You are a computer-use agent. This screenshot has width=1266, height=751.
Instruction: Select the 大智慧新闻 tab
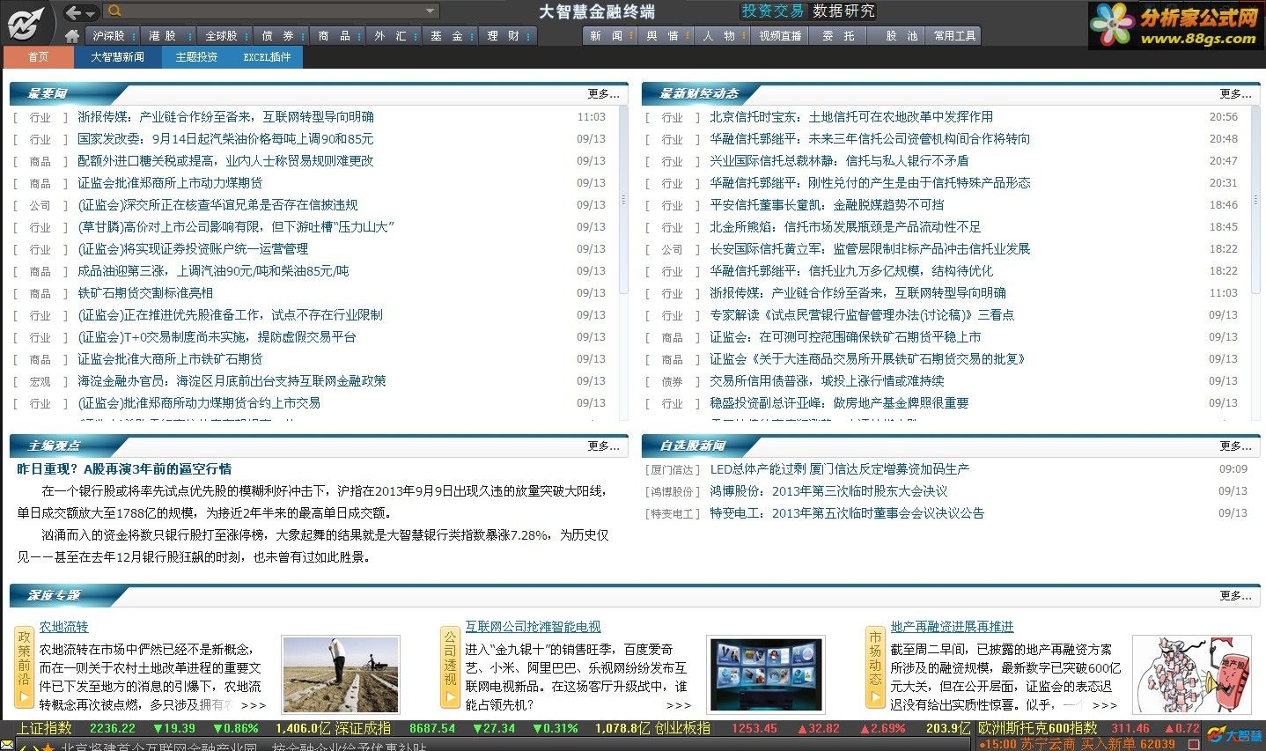pos(117,57)
